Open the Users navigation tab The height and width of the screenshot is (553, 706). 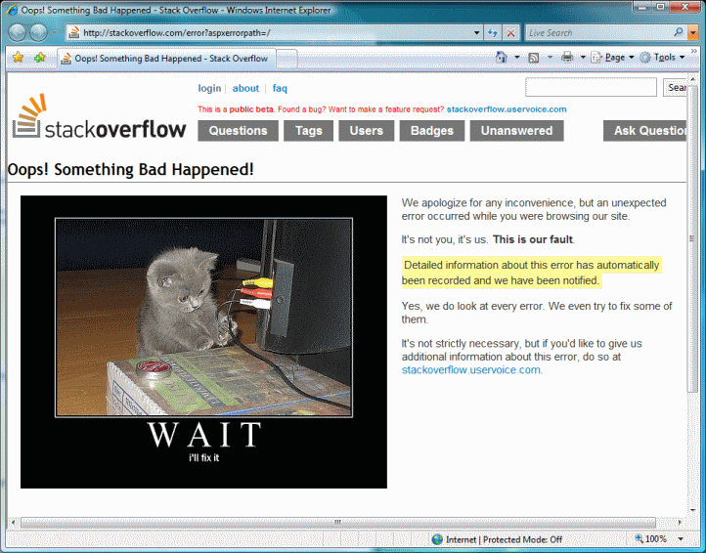366,131
